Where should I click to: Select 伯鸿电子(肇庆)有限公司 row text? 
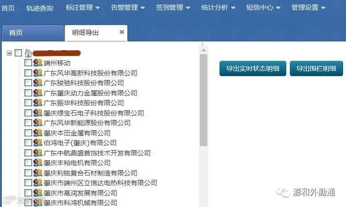[x=80, y=143]
